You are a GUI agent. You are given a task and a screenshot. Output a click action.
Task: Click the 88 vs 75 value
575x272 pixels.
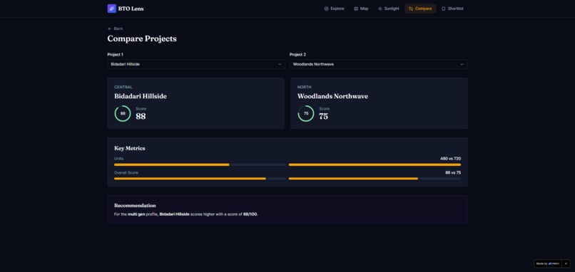tap(453, 173)
